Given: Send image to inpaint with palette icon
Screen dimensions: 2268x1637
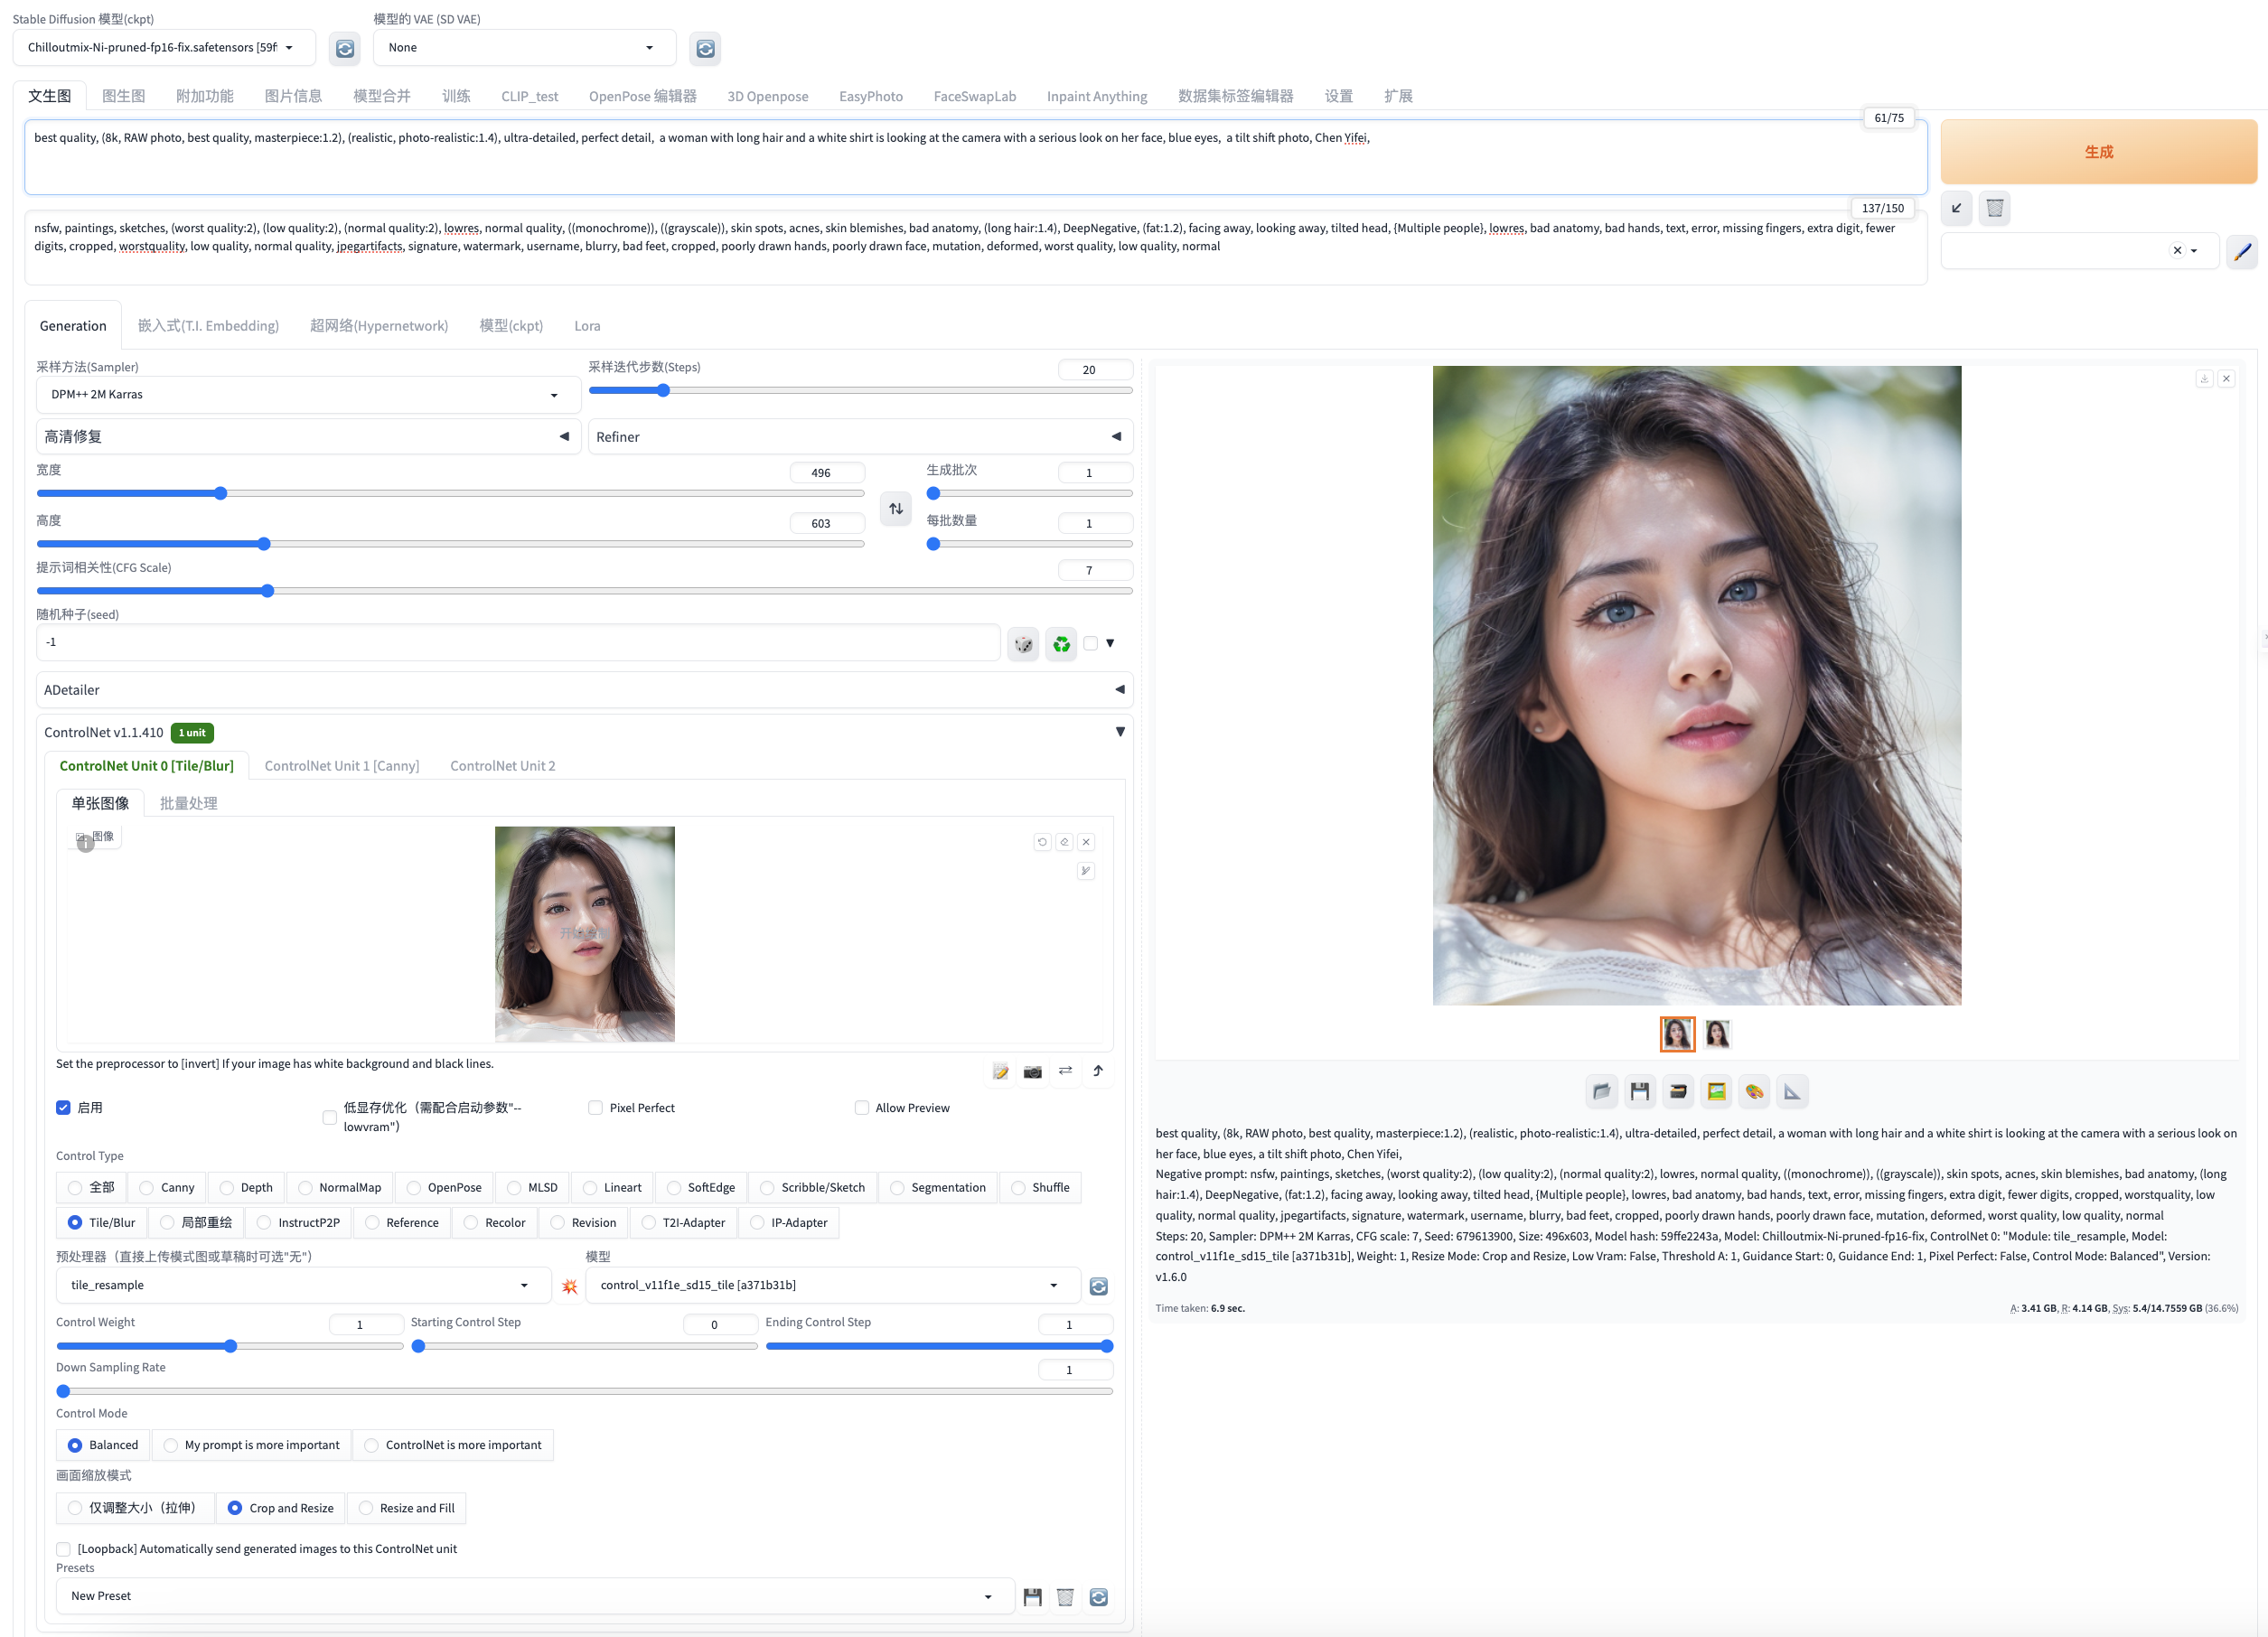Looking at the screenshot, I should point(1754,1091).
